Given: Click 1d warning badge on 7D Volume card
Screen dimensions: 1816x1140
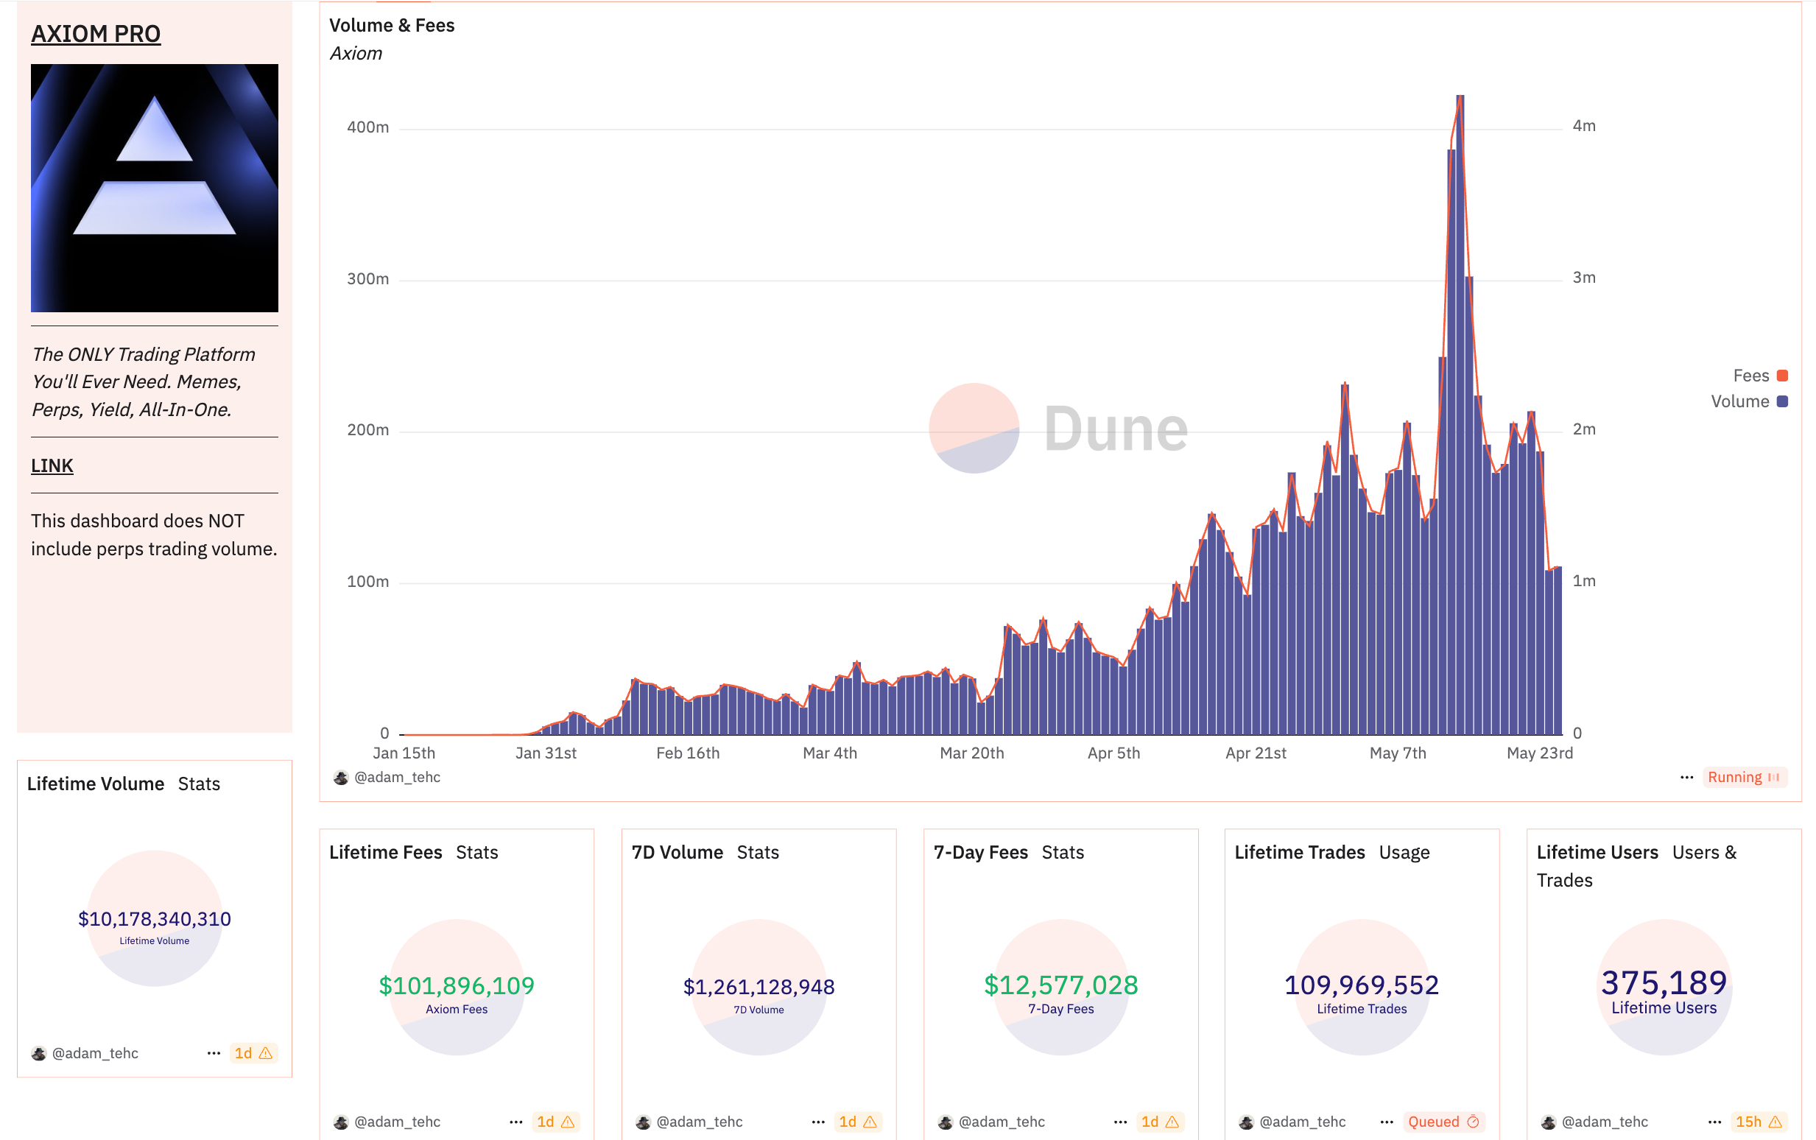Looking at the screenshot, I should (857, 1122).
